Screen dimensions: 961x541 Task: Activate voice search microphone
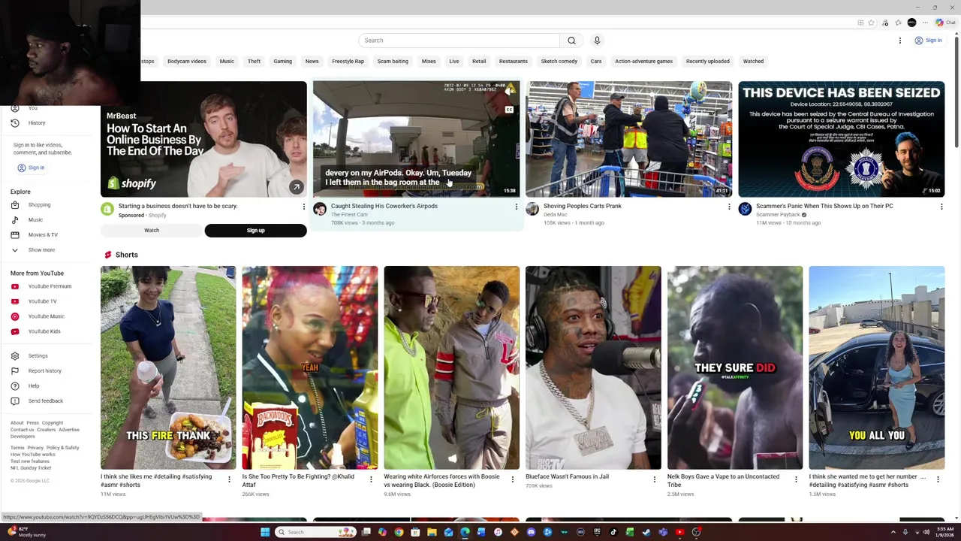coord(597,41)
